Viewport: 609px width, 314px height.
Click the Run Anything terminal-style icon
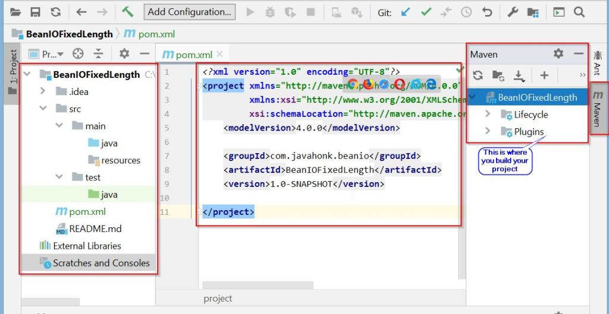click(558, 12)
